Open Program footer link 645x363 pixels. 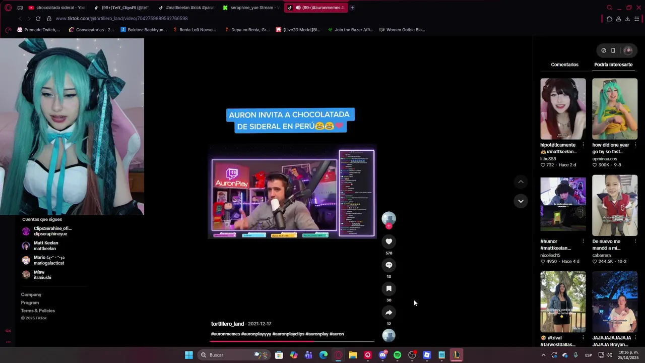pos(30,302)
